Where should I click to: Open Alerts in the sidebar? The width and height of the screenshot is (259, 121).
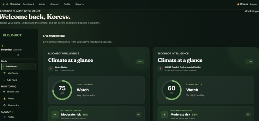[11, 98]
